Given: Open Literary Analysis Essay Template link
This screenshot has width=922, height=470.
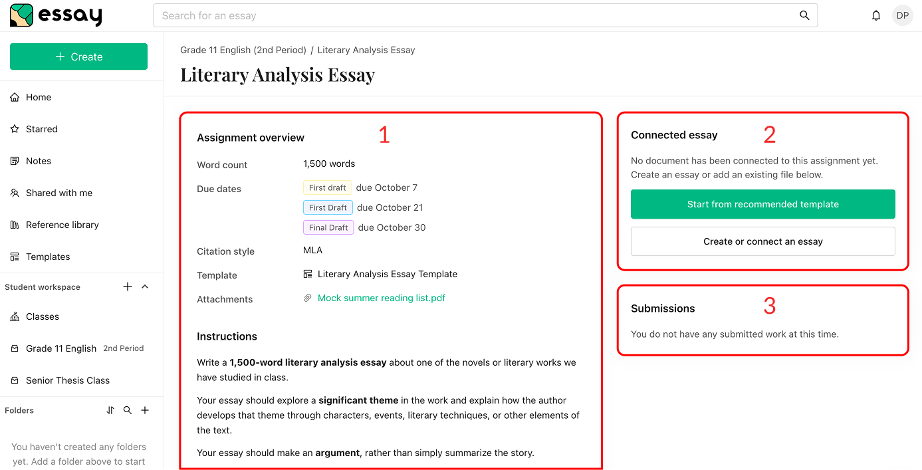Looking at the screenshot, I should tap(388, 274).
